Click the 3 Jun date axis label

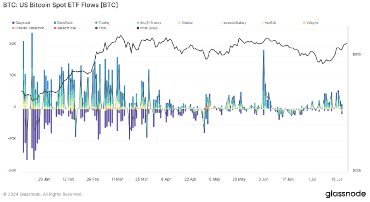264,179
